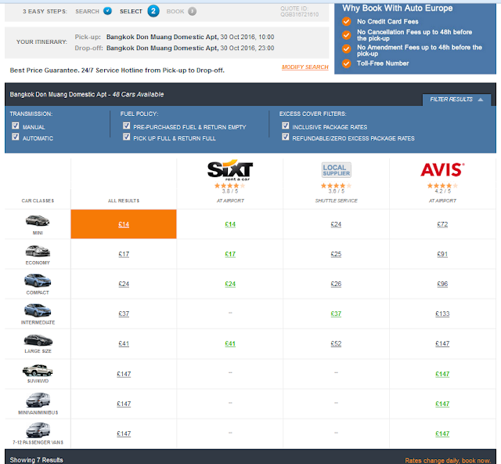Click the Sixt rent a car logo
The height and width of the screenshot is (464, 501).
[230, 170]
